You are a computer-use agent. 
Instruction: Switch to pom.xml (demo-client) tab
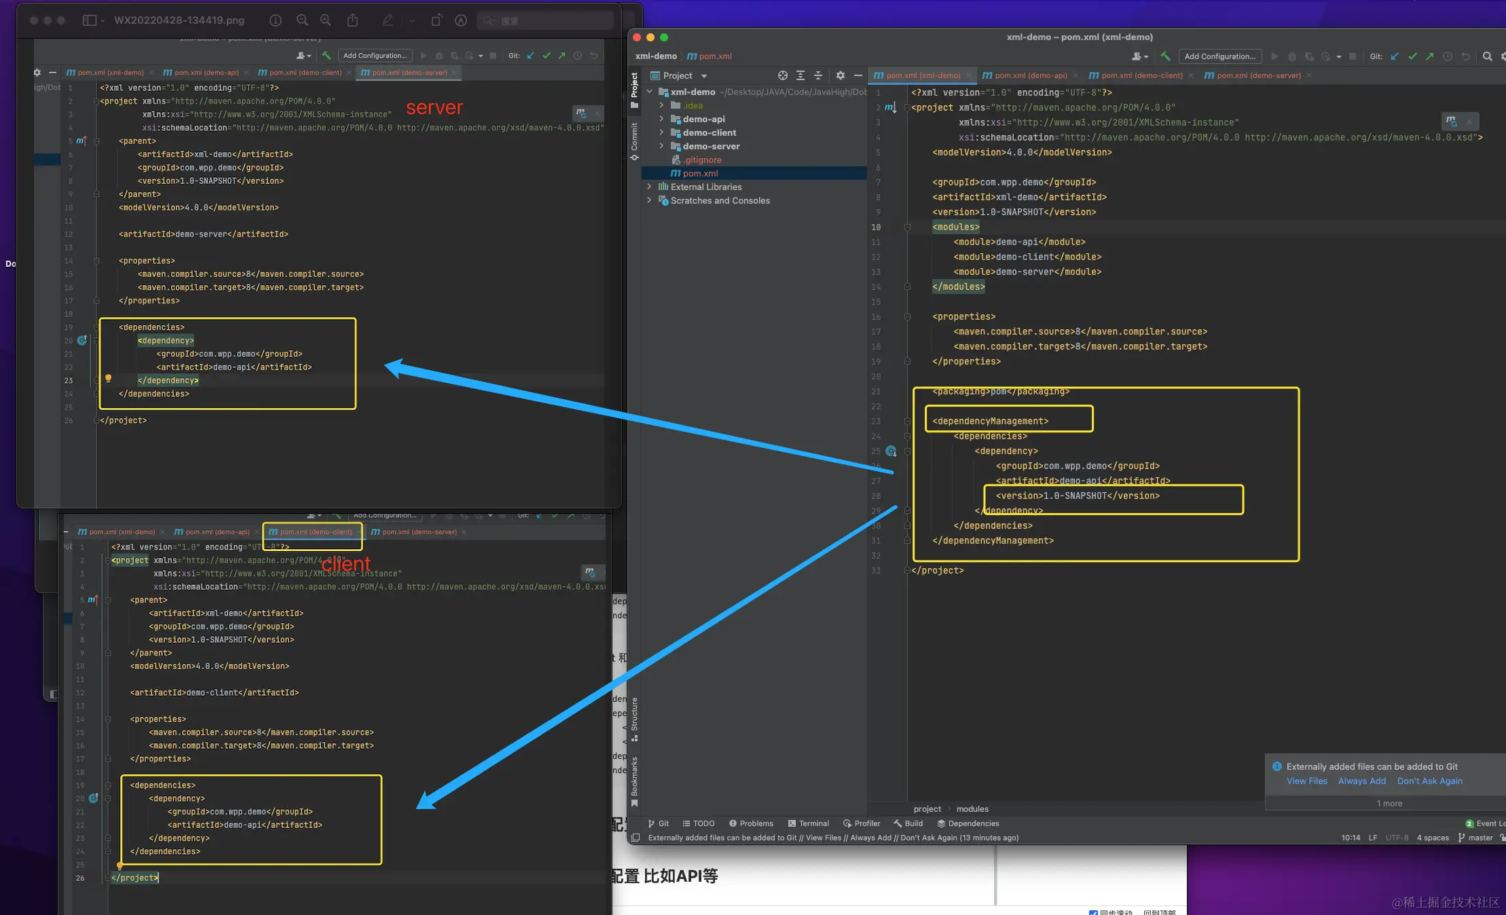point(1141,75)
